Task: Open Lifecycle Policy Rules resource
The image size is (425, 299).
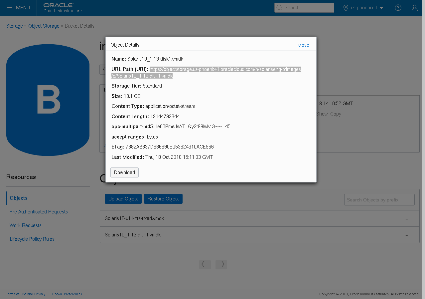Action: 32,239
